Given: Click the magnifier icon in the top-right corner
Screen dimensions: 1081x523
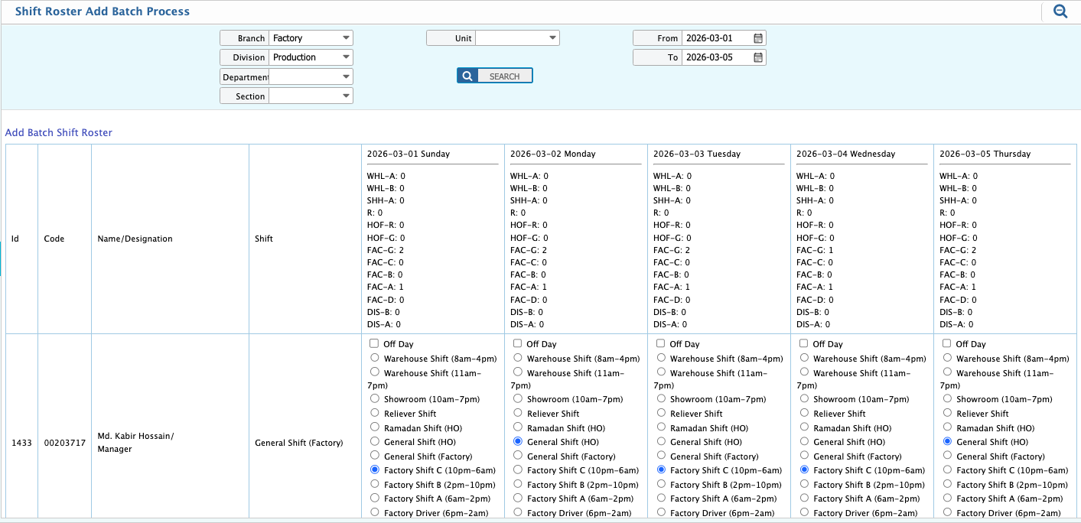Looking at the screenshot, I should 1060,11.
